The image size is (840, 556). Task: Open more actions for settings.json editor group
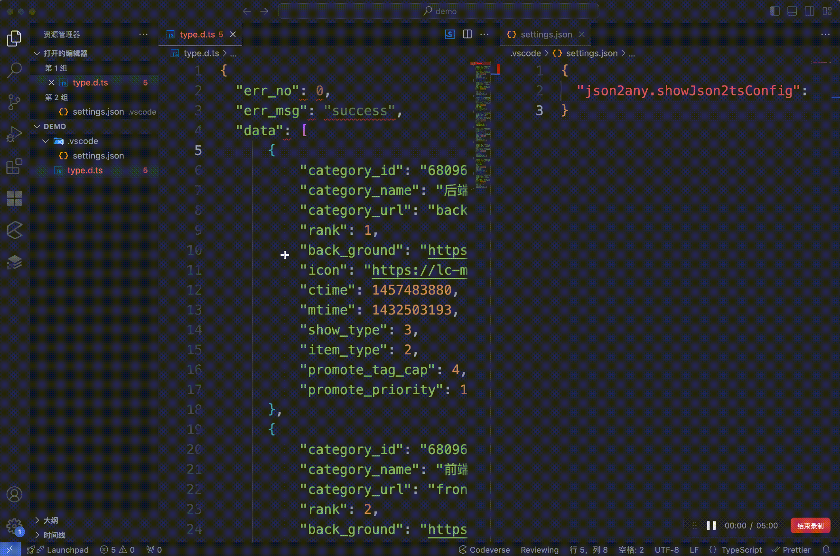pos(825,34)
